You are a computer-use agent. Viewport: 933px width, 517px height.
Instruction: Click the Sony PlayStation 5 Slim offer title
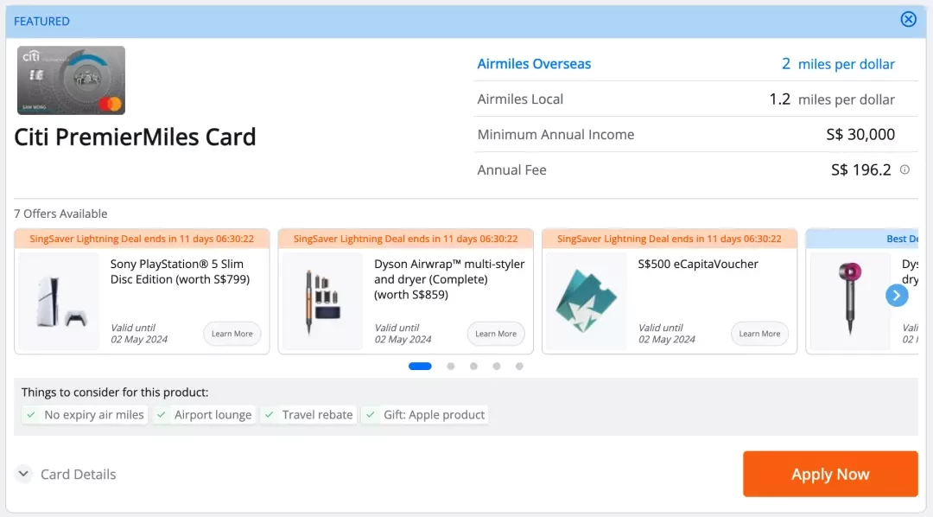tap(181, 271)
